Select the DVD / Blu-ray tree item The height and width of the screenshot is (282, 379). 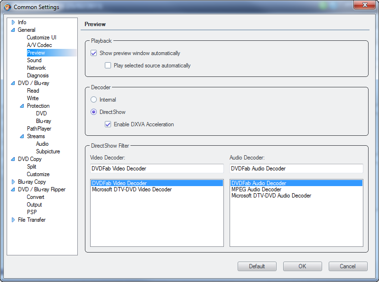point(34,83)
